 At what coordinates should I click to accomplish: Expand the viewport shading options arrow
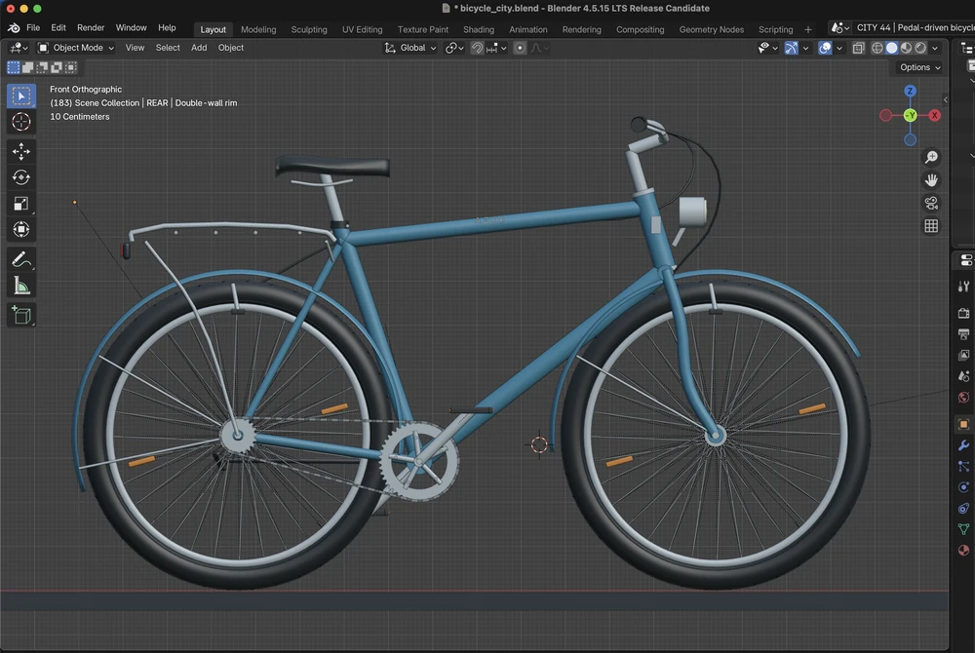pyautogui.click(x=935, y=48)
